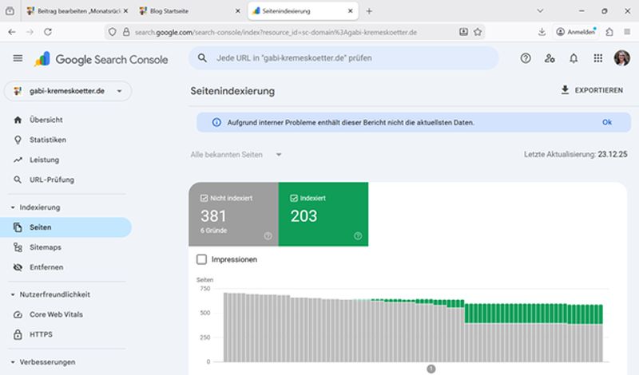This screenshot has height=375, width=639.
Task: Open Sitemaps in the sidebar
Action: tap(46, 247)
